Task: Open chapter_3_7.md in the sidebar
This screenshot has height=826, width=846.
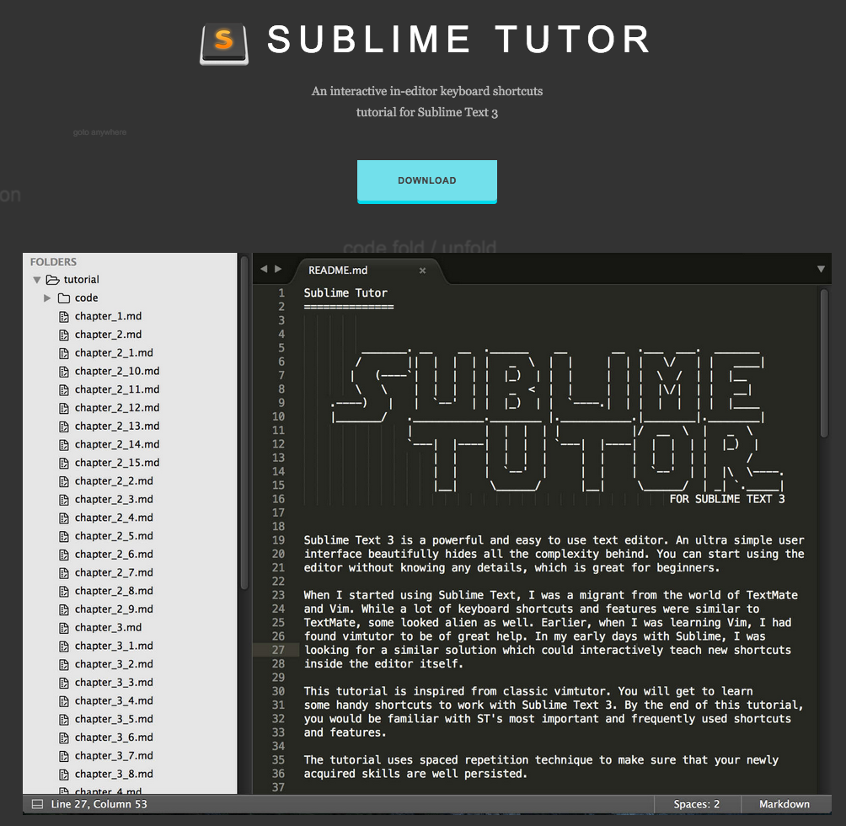Action: click(x=114, y=756)
